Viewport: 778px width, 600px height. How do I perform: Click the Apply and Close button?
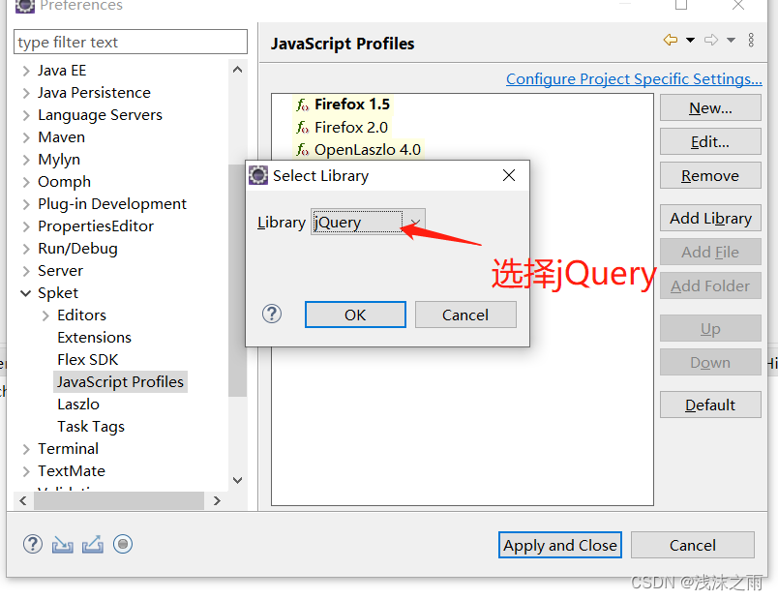point(560,545)
